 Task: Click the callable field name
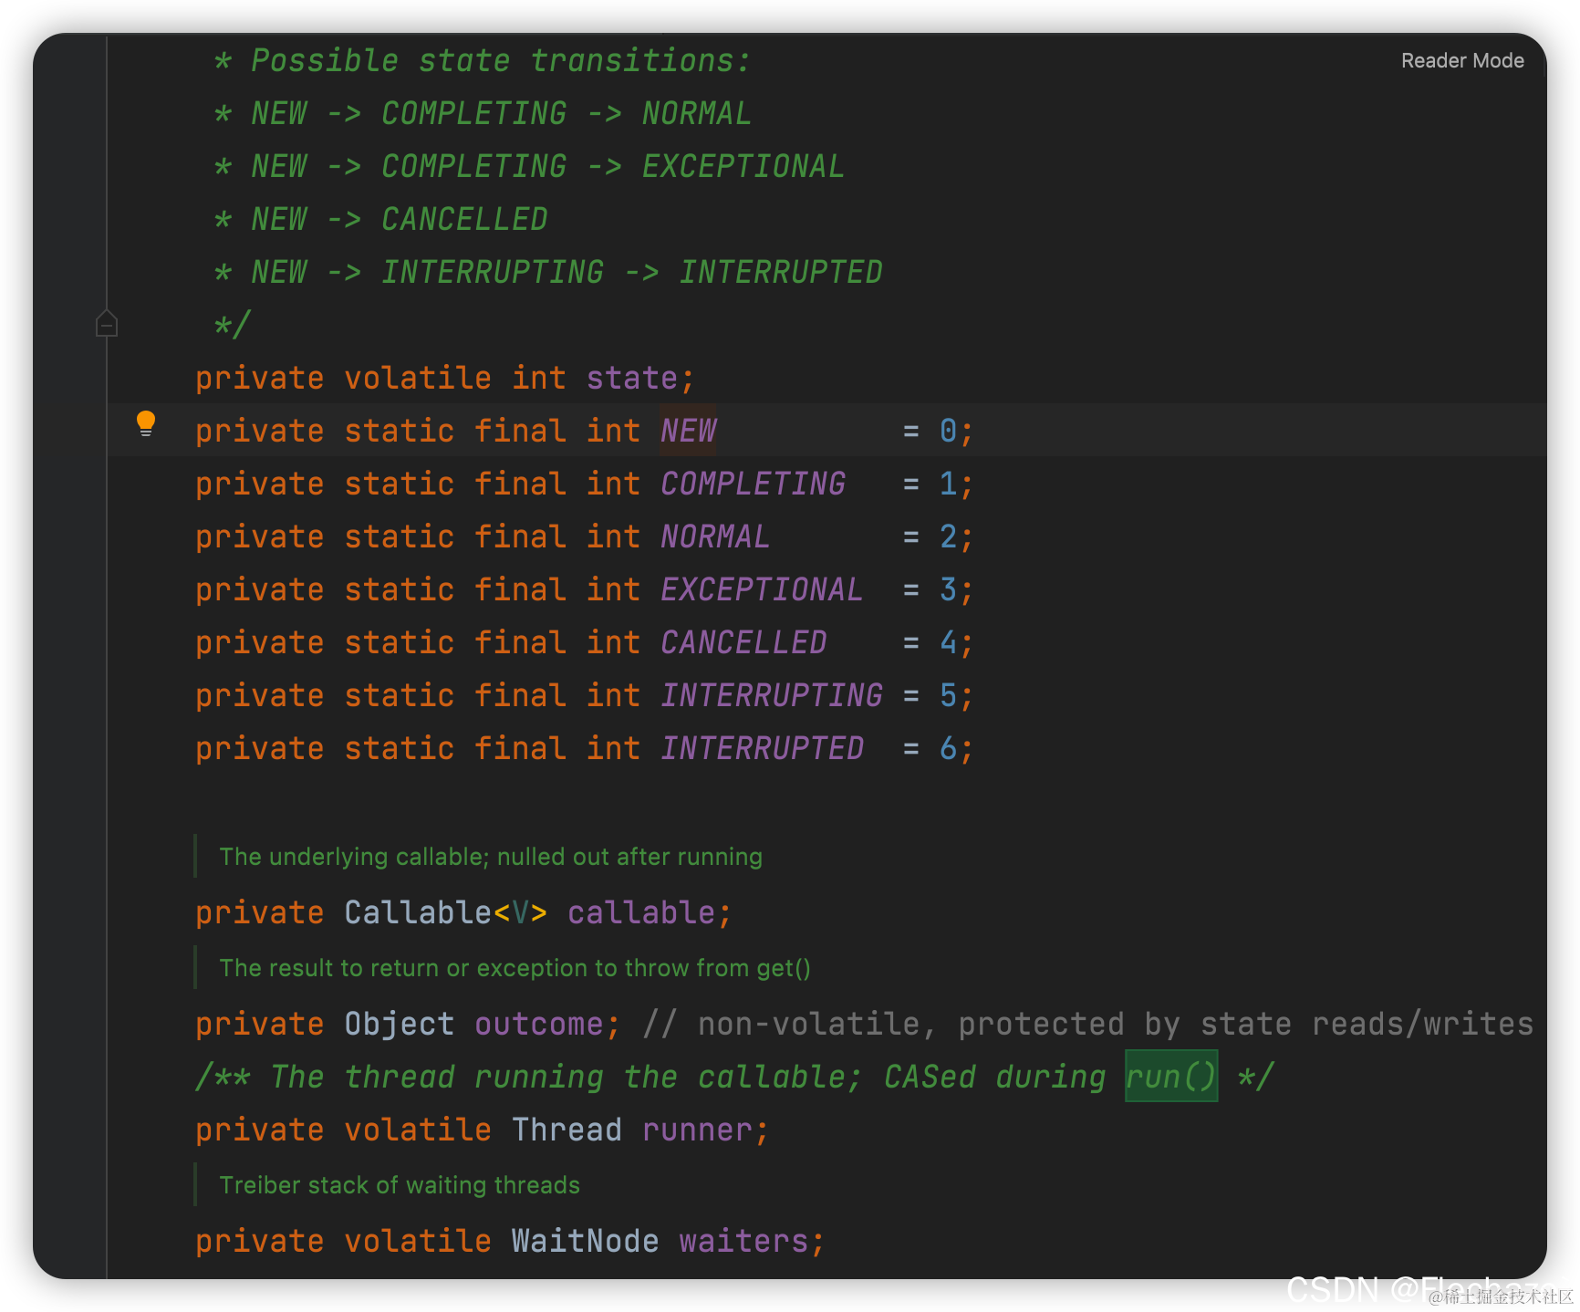[x=640, y=912]
